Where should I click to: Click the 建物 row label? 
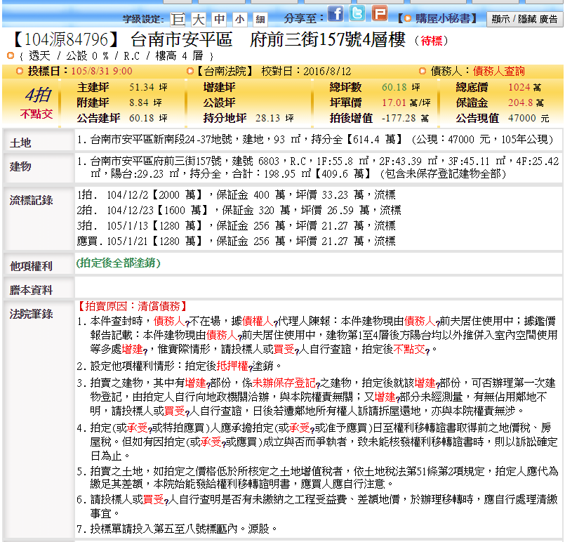(20, 166)
